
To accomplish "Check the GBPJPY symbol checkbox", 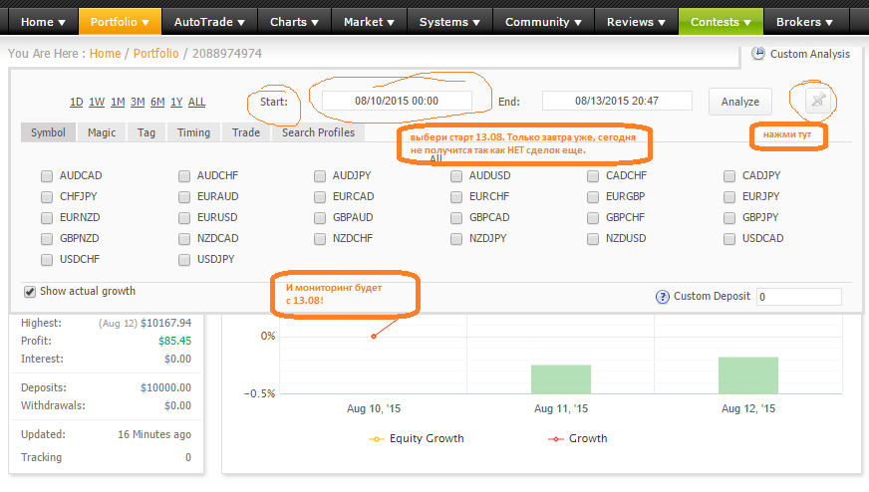I will pyautogui.click(x=729, y=218).
